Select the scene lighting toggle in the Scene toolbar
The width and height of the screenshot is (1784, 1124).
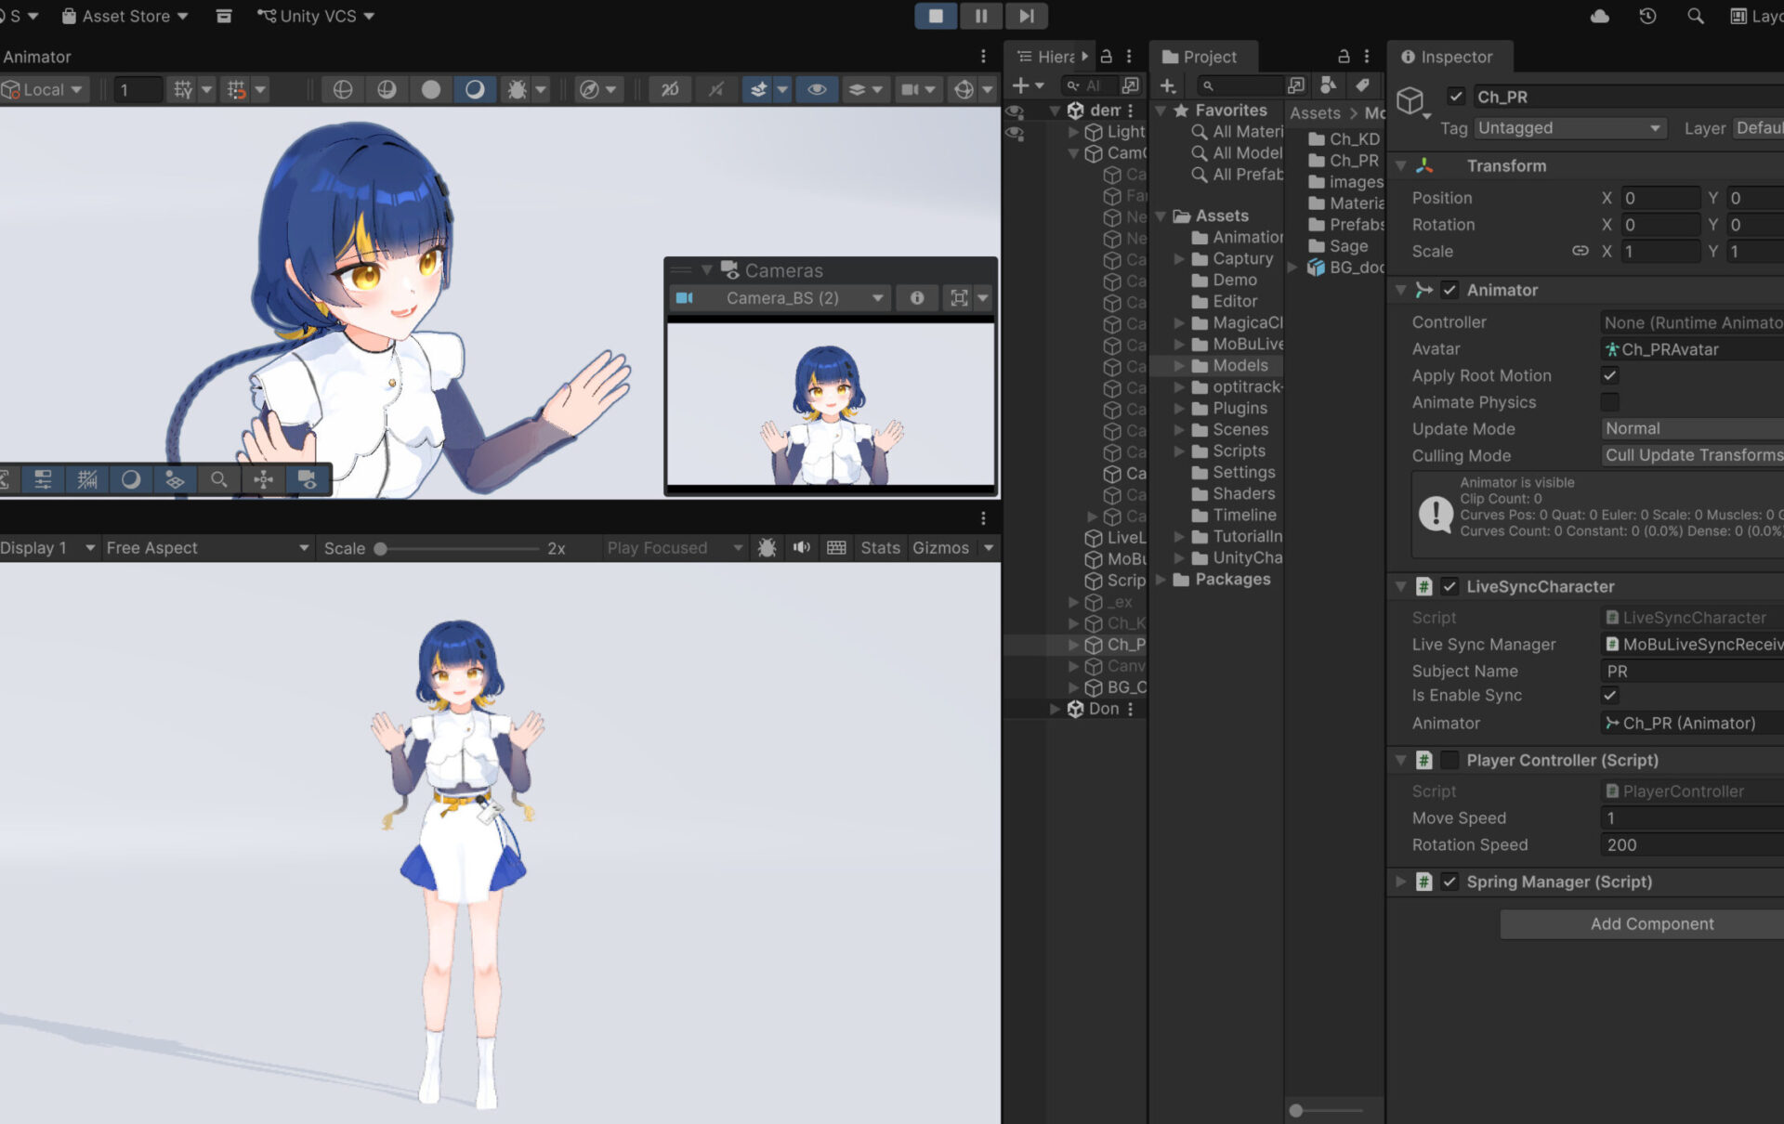click(x=429, y=89)
